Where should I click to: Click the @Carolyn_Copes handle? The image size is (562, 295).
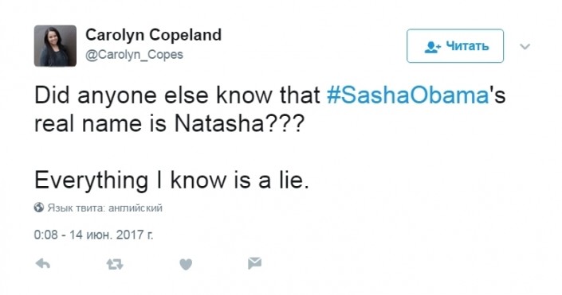coord(134,55)
